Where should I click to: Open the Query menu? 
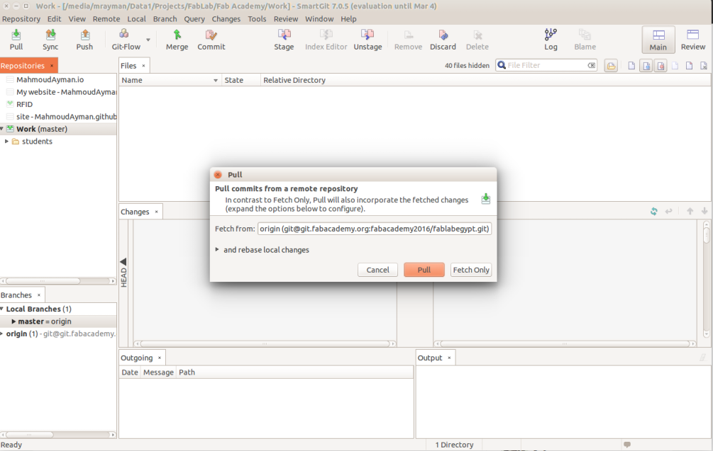[x=194, y=19]
